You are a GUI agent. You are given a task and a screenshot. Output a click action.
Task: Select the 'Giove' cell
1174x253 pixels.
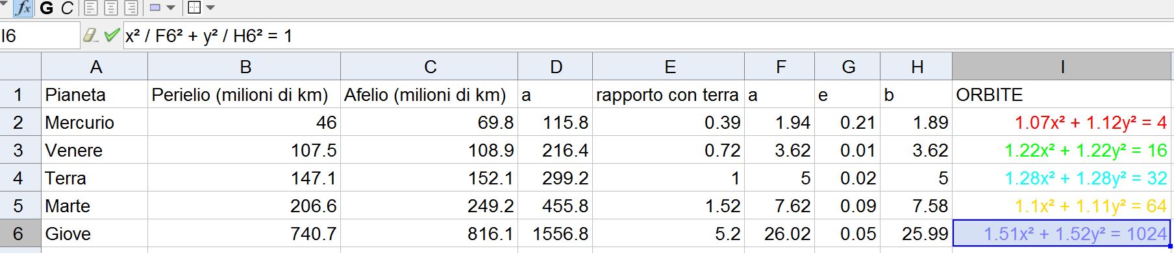pos(95,234)
